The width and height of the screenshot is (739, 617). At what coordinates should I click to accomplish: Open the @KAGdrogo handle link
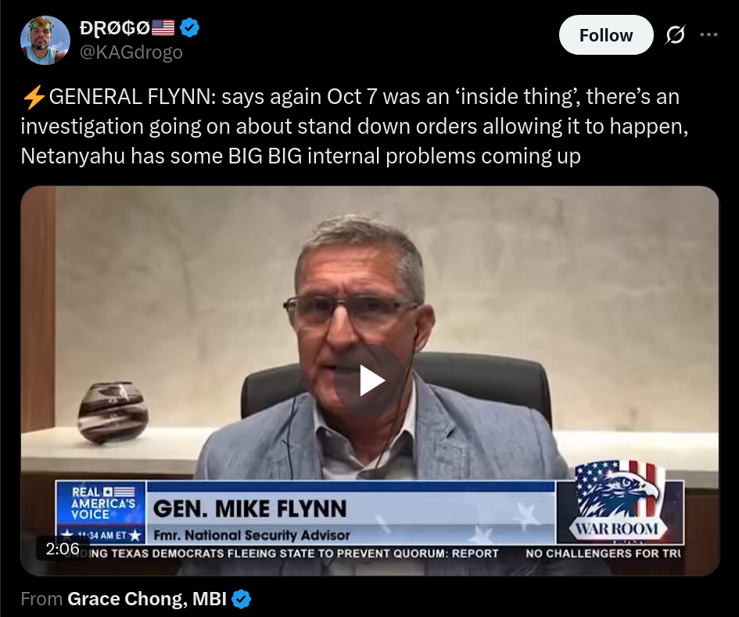tap(131, 52)
